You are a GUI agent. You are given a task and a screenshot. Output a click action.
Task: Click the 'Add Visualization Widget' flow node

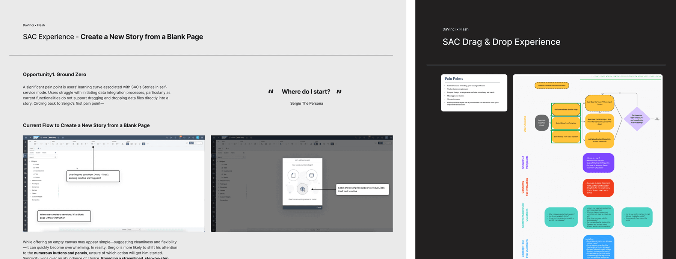click(x=600, y=140)
